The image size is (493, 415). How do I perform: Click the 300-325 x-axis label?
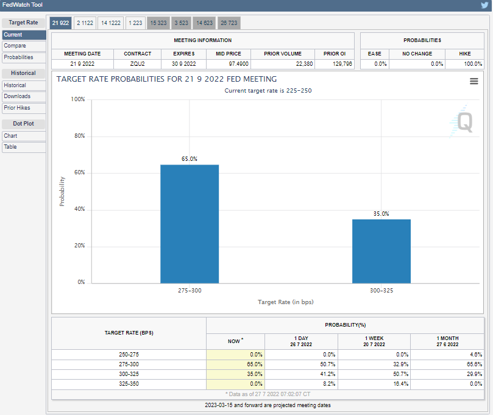click(381, 291)
